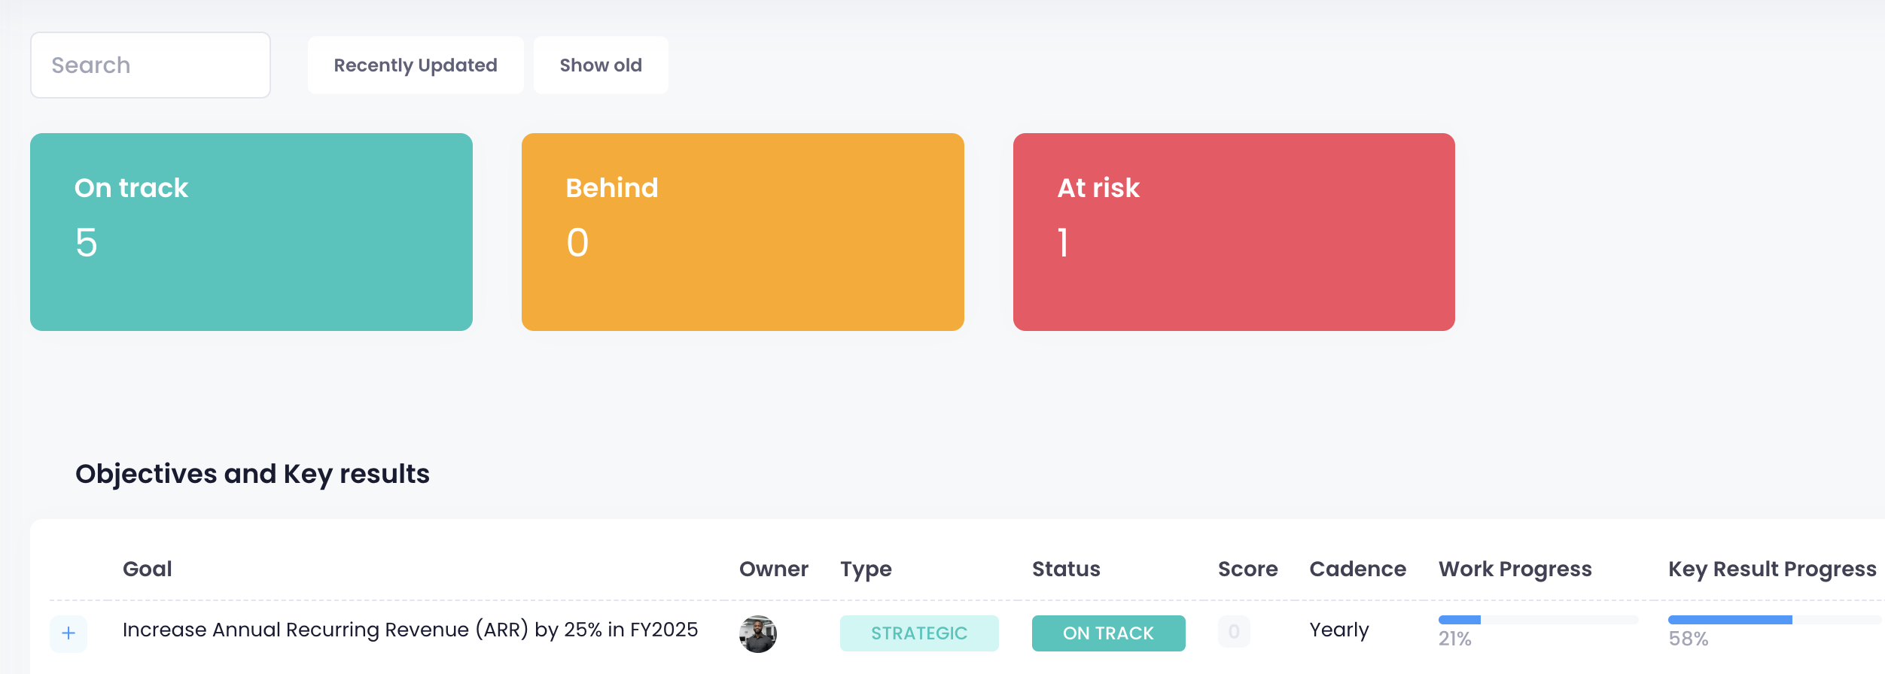
Task: Click the Status column header
Action: coord(1065,569)
